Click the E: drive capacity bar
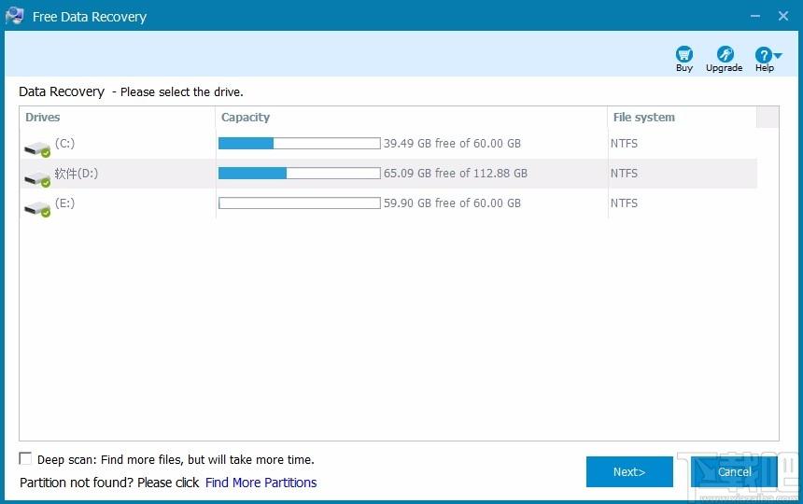The image size is (803, 504). 299,203
